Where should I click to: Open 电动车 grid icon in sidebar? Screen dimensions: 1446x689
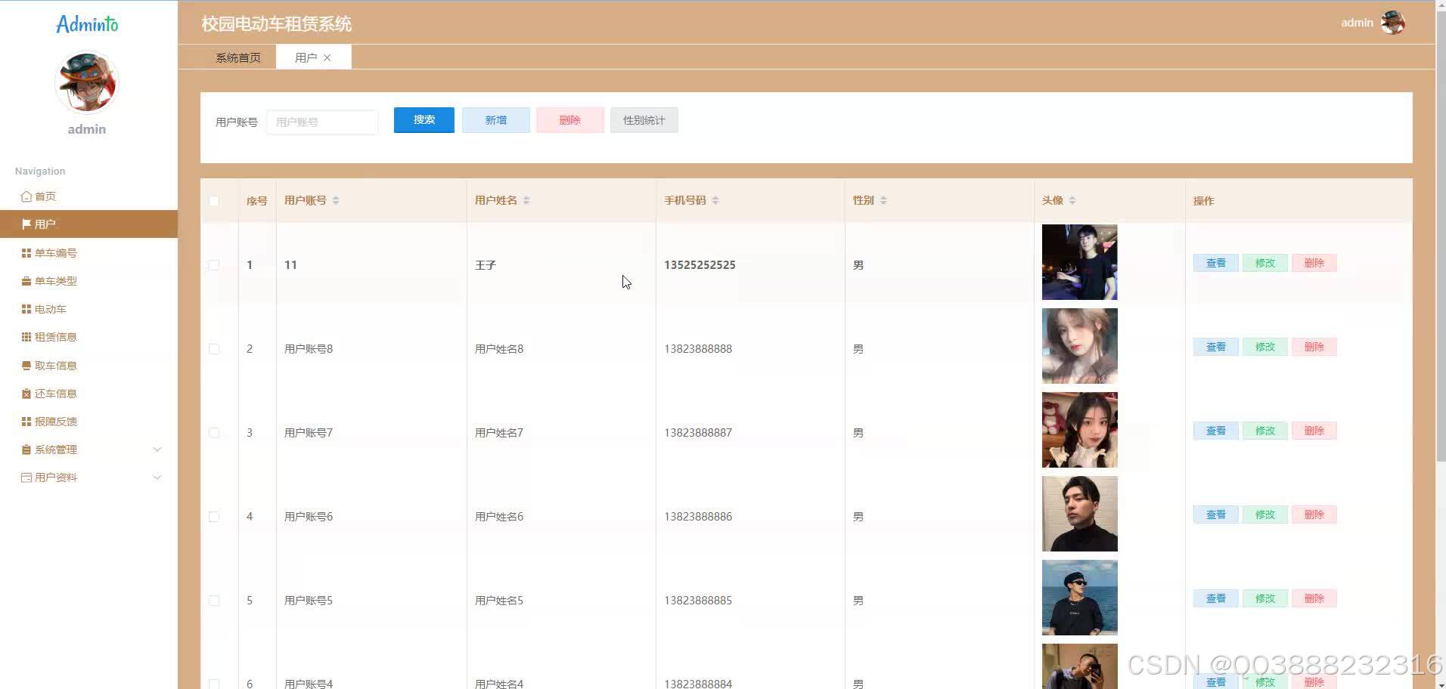(26, 309)
